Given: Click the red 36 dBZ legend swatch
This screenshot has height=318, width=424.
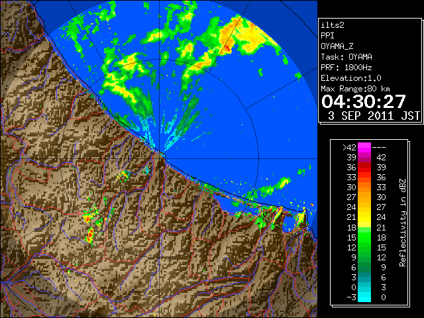Looking at the screenshot, I should [364, 168].
